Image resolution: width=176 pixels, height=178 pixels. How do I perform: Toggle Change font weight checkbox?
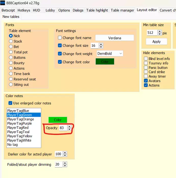tap(60, 54)
